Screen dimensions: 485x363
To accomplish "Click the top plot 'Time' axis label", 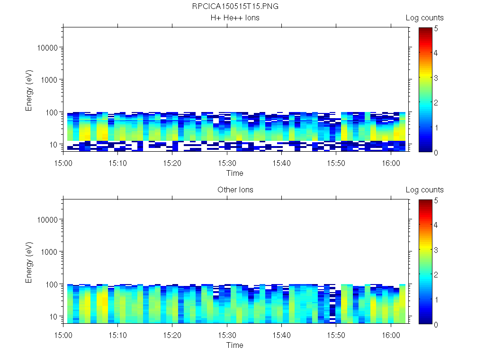I will pos(235,173).
